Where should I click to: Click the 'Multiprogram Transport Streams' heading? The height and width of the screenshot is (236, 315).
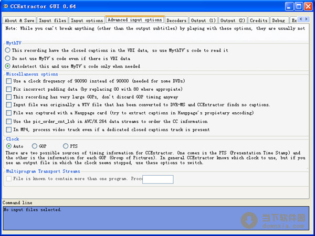43,171
